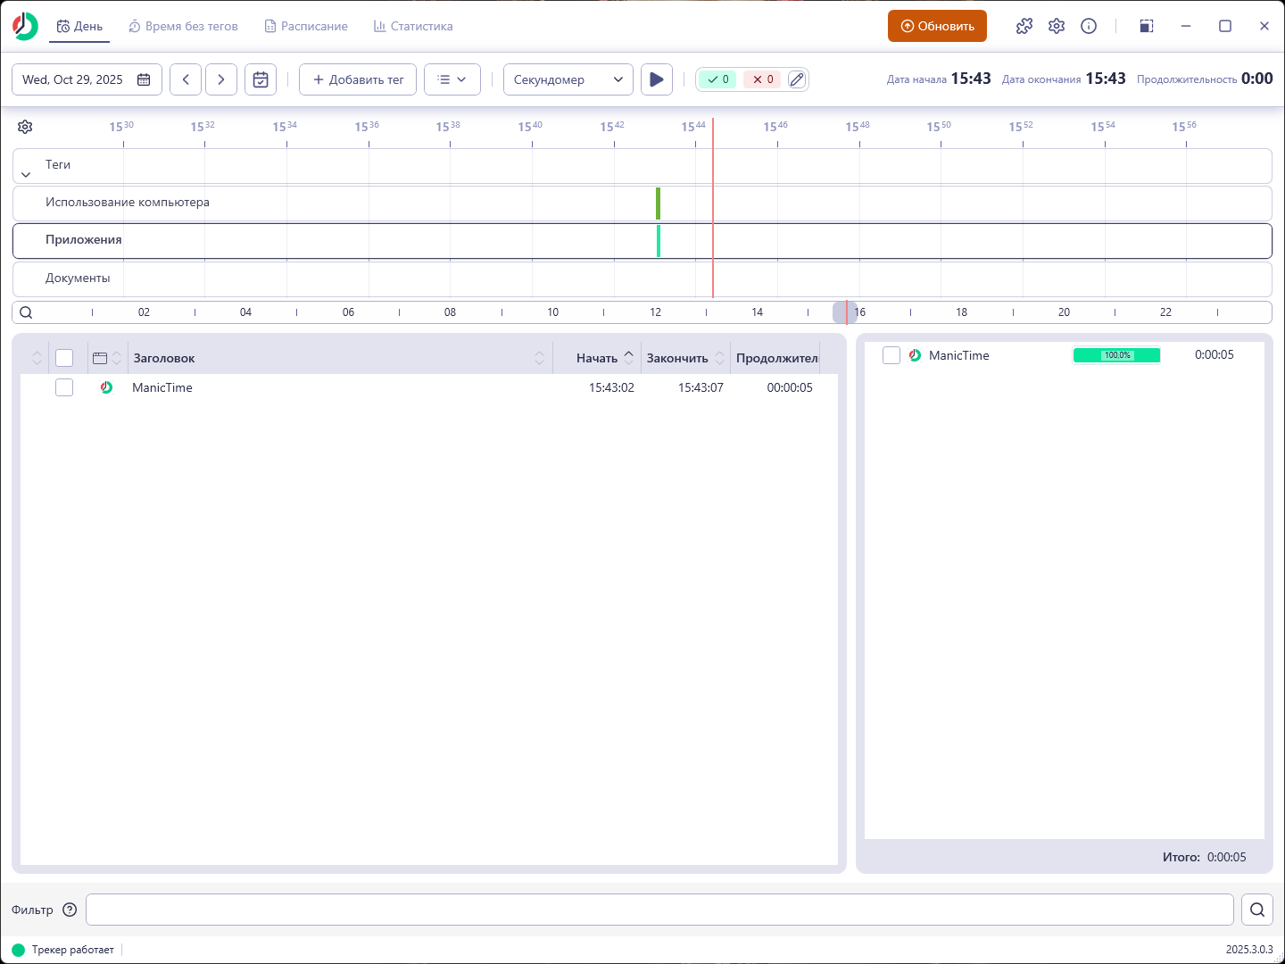Click the Продолжительность 0:00 value in toolbar
Screen dimensions: 1285x964
click(1256, 79)
